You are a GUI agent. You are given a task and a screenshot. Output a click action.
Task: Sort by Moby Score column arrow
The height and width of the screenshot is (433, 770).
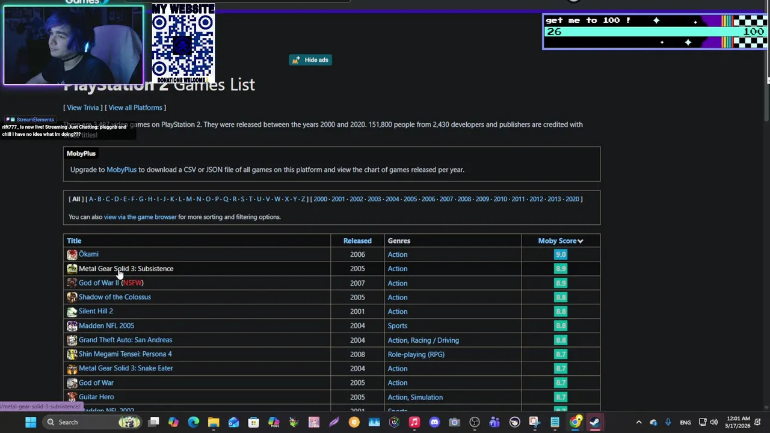tap(580, 241)
